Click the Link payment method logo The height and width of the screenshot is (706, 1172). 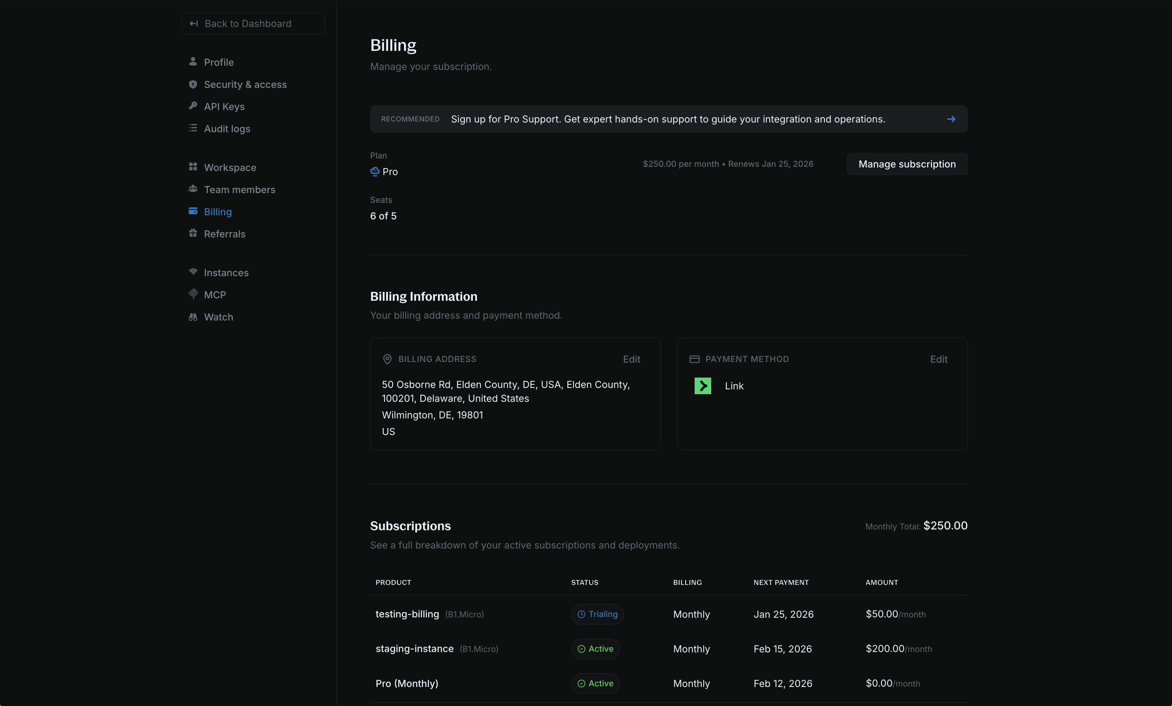click(703, 385)
